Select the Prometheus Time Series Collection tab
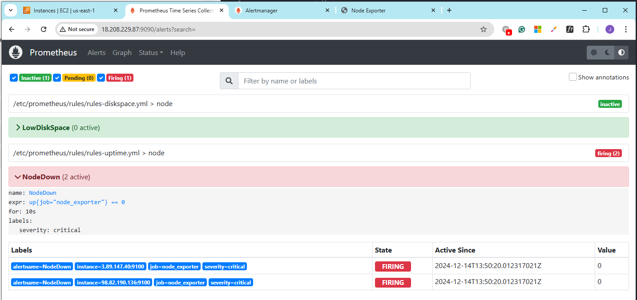The height and width of the screenshot is (300, 637). pyautogui.click(x=177, y=10)
